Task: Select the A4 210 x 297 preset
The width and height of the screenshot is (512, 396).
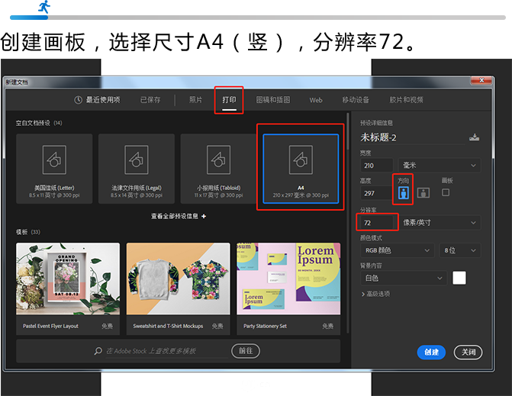Action: coord(301,169)
